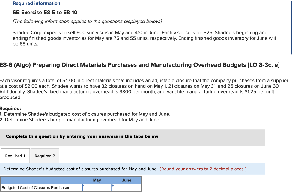This screenshot has height=194, width=307.
Task: Click the paragraph starting 'Shadee Corp. expects to sell'
Action: [144, 38]
